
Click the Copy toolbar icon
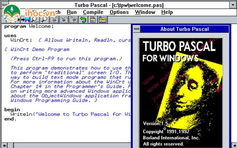(64, 20)
